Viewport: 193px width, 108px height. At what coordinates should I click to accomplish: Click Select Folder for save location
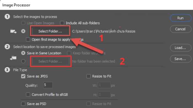(50, 61)
